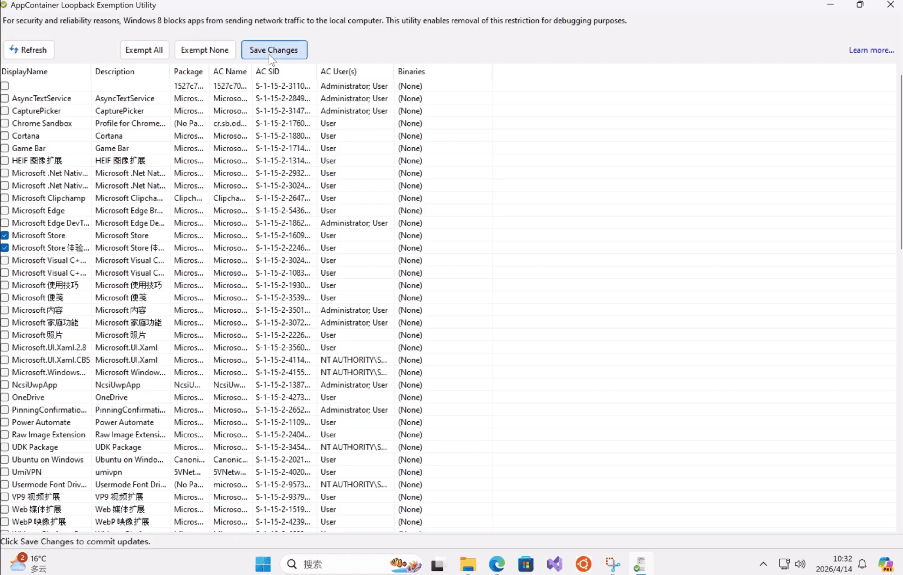Image resolution: width=903 pixels, height=575 pixels.
Task: Check the Ubuntu on Windows checkbox
Action: click(x=5, y=459)
